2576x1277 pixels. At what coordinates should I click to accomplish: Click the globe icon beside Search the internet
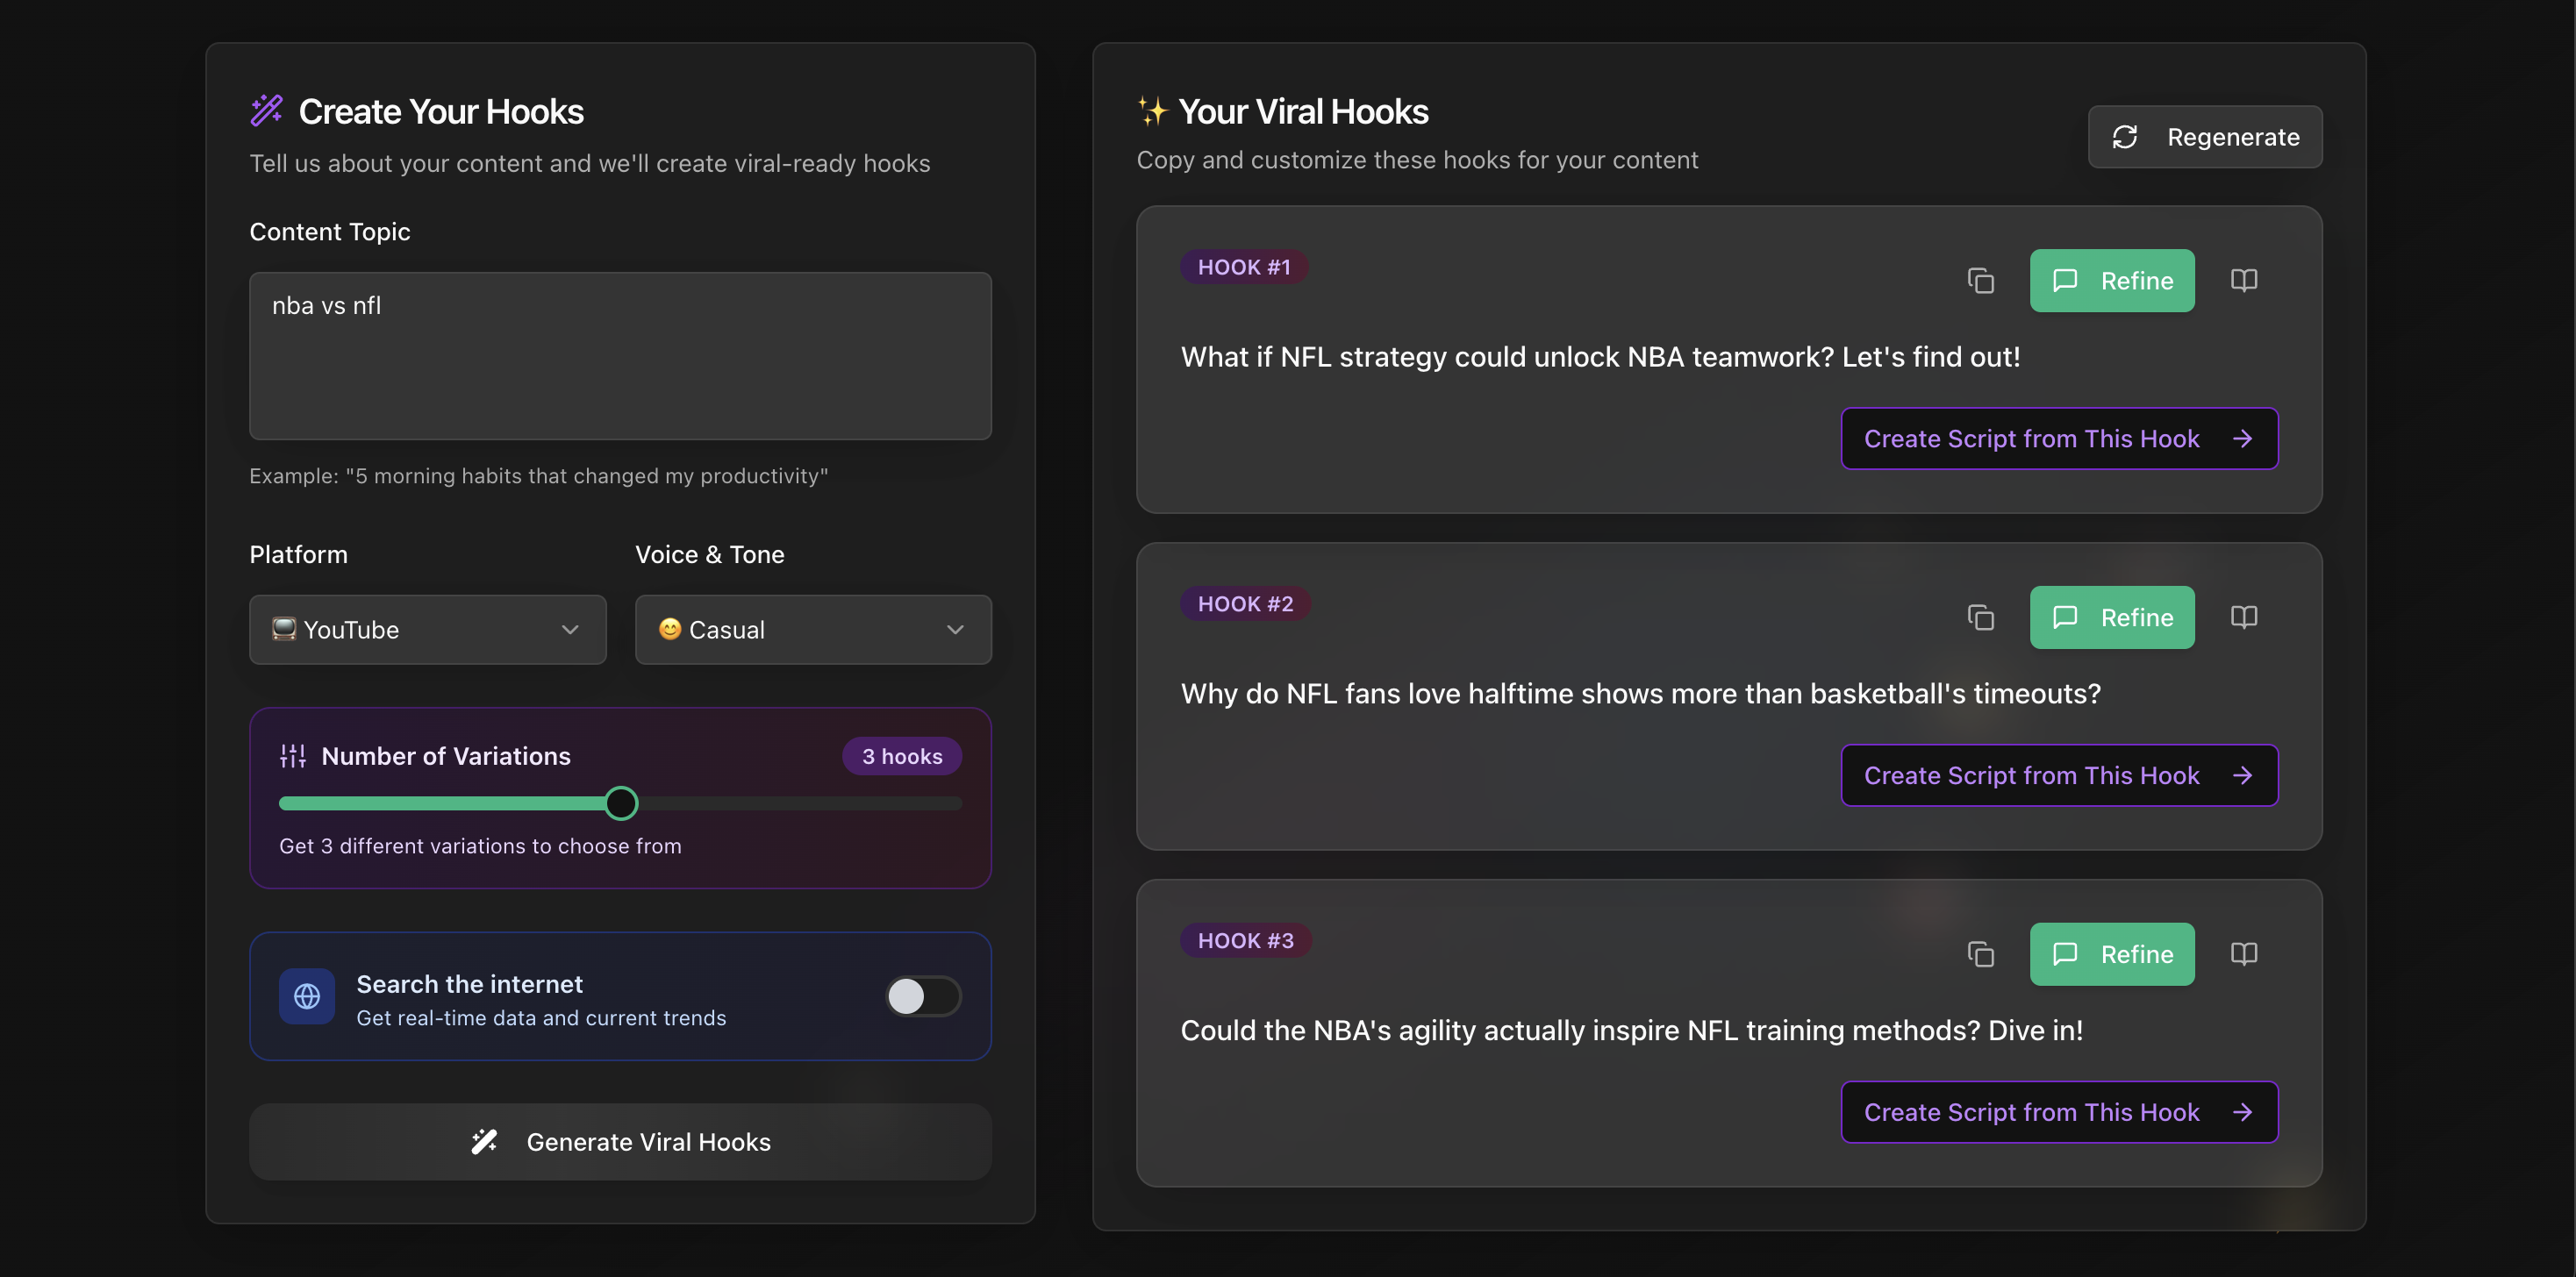(307, 996)
